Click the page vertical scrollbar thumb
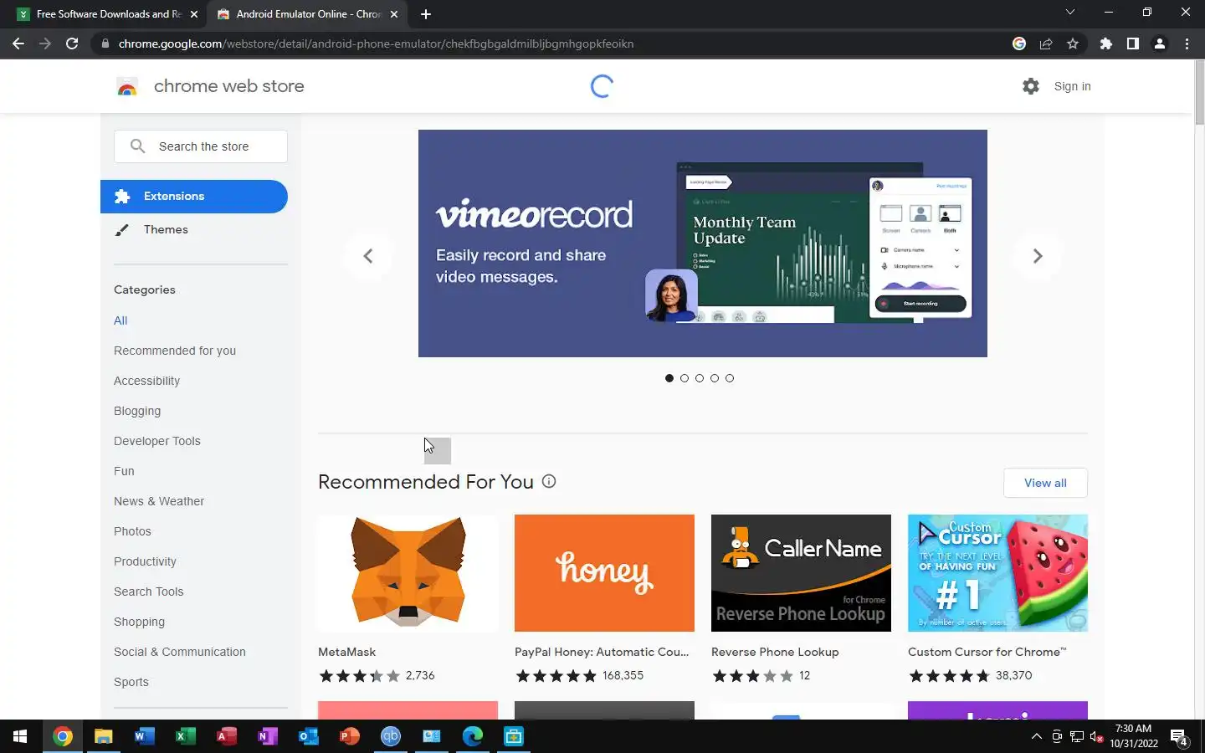Viewport: 1205px width, 753px height. (1199, 94)
